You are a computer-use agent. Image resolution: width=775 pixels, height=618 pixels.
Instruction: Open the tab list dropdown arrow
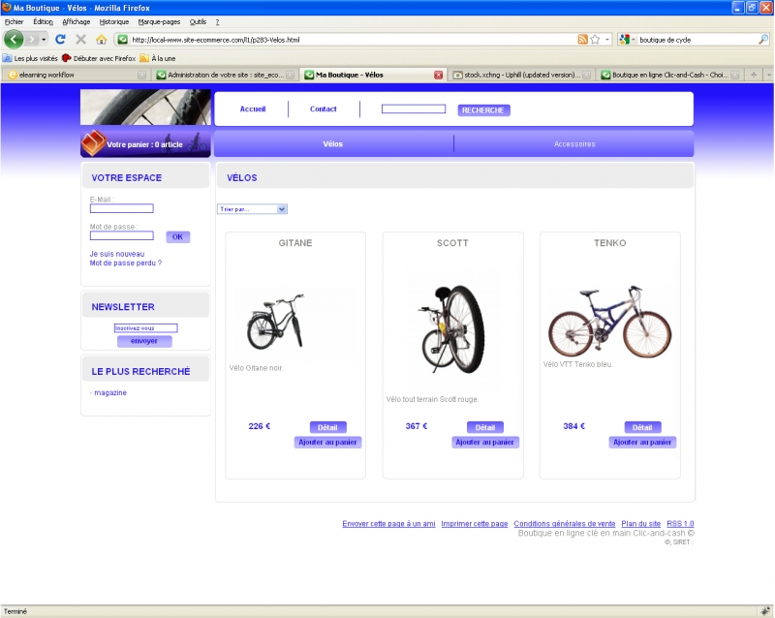click(769, 75)
